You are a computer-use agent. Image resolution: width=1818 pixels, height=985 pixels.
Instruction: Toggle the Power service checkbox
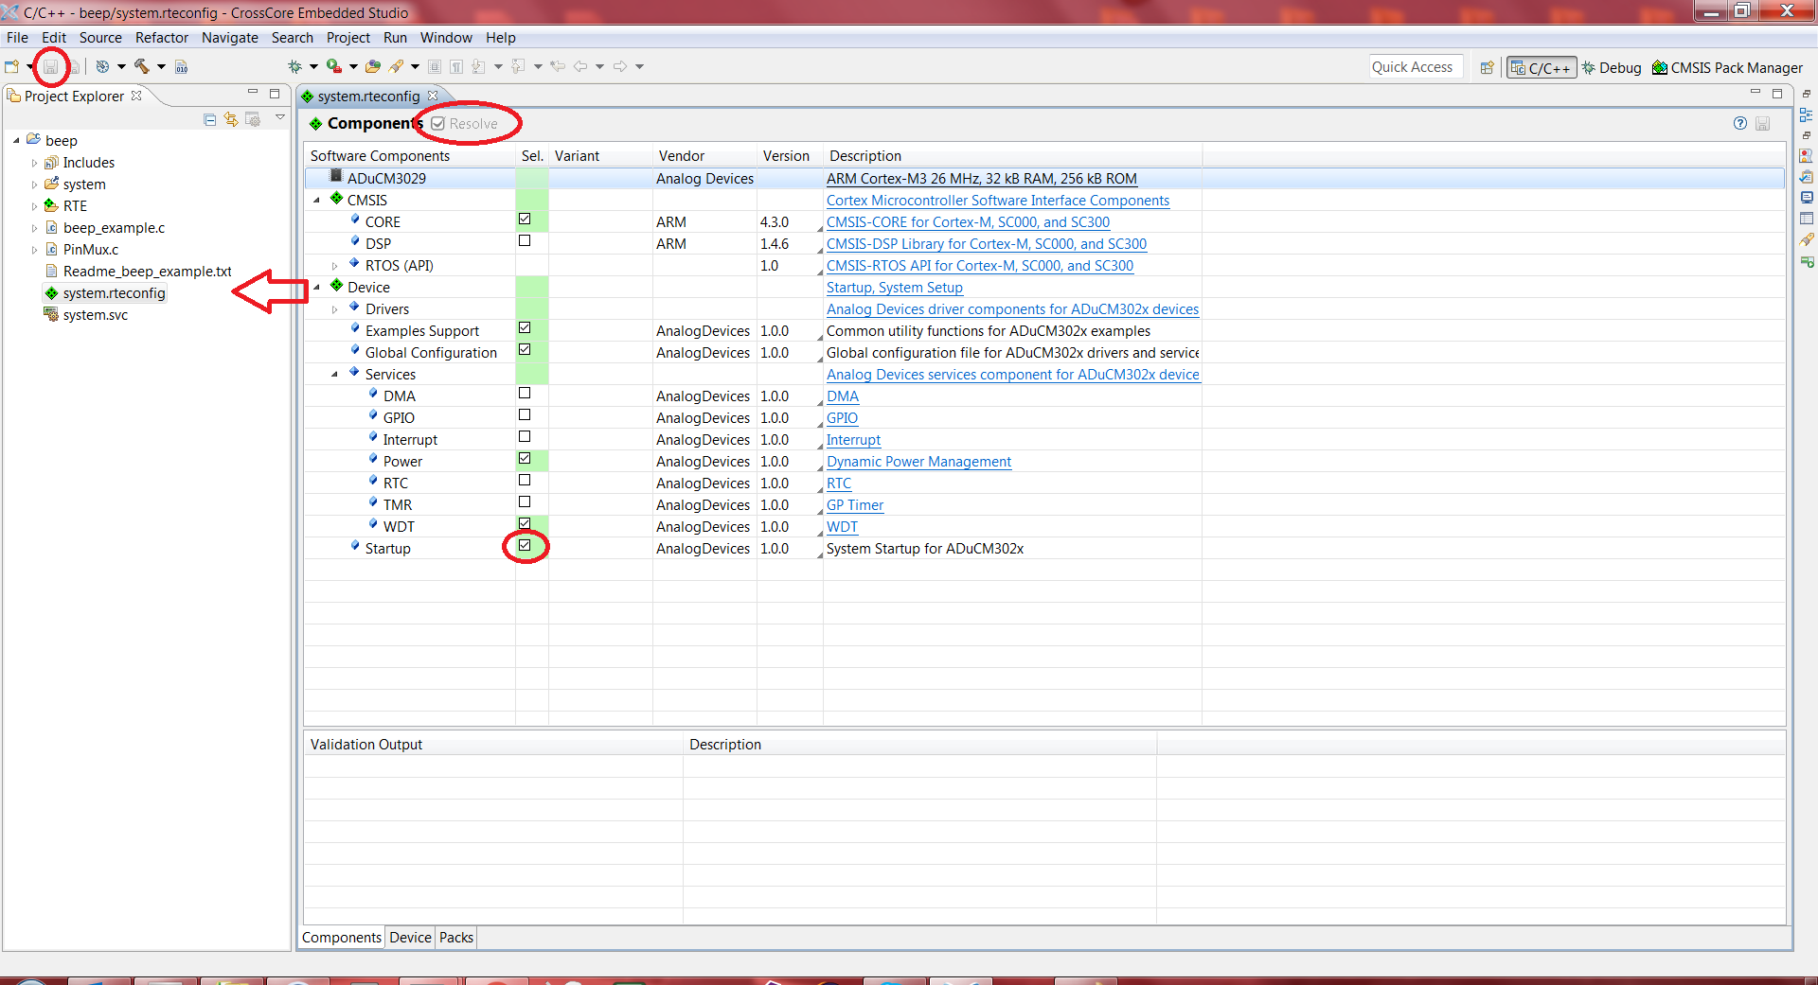coord(525,459)
